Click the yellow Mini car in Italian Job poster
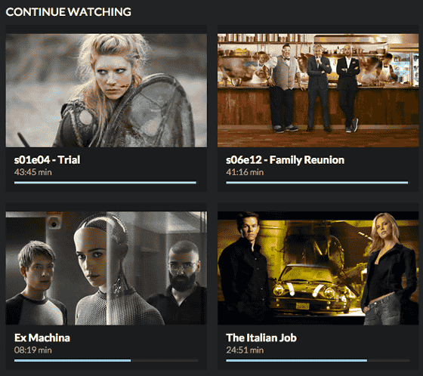 point(310,290)
